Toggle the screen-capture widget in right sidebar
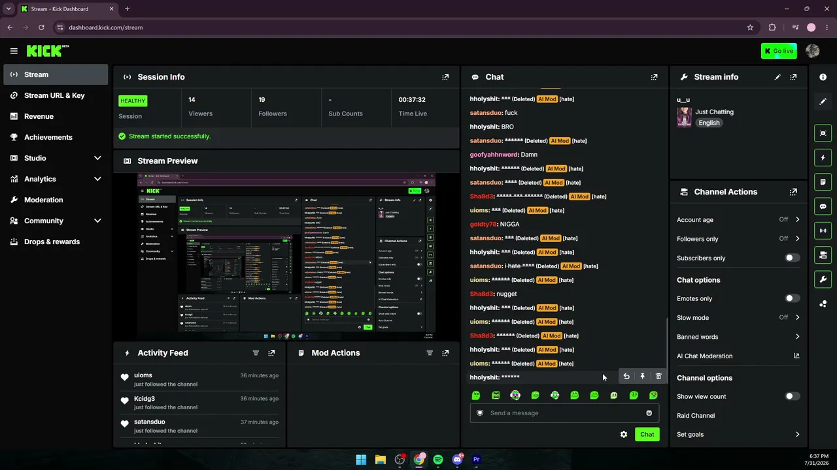The height and width of the screenshot is (470, 837). pos(823,133)
